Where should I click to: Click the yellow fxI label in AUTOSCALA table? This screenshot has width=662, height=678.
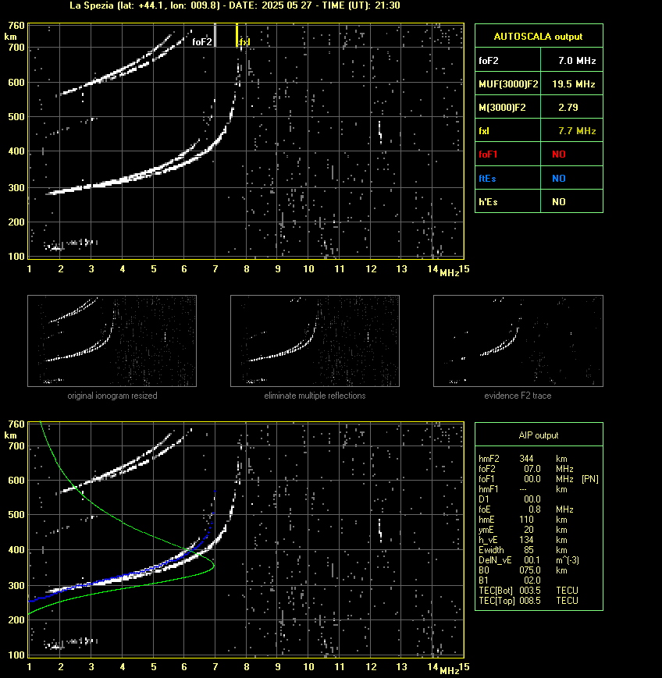tap(484, 130)
